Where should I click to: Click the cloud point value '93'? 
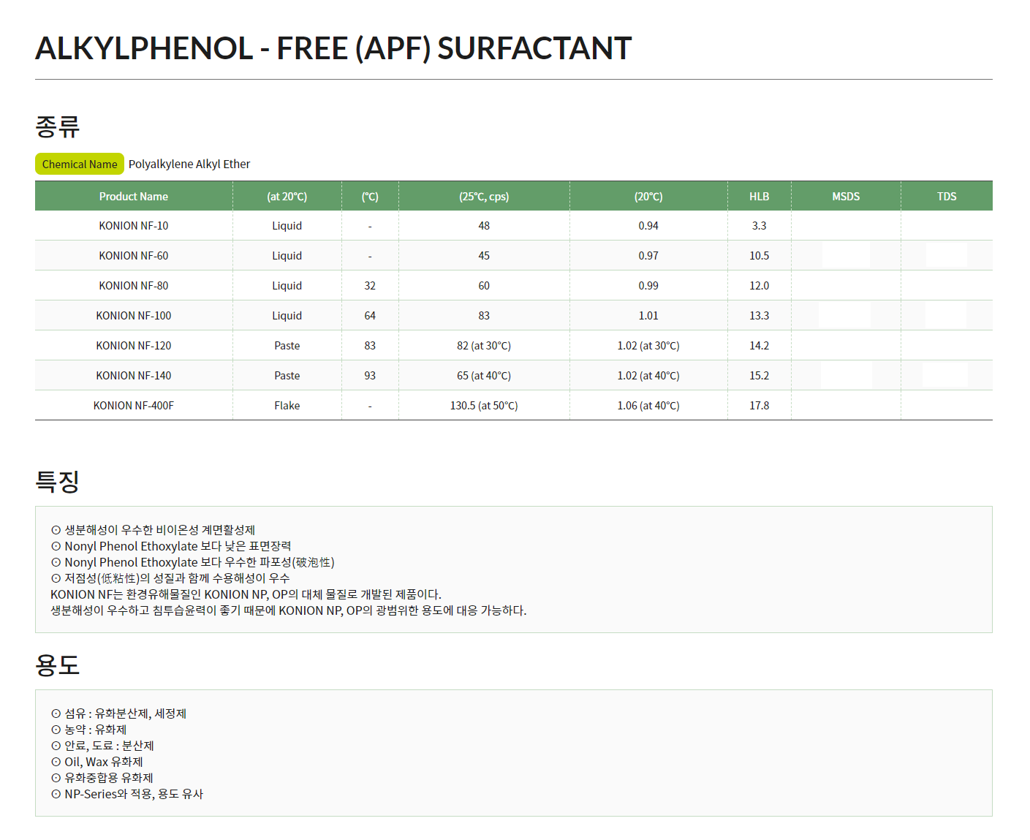coord(370,376)
